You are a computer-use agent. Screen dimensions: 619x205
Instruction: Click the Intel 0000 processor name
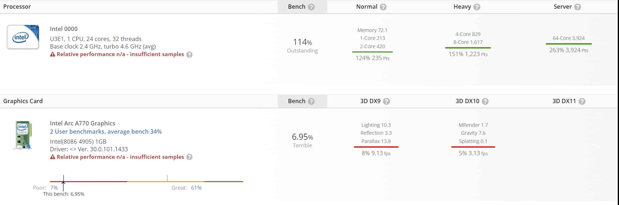pyautogui.click(x=64, y=29)
